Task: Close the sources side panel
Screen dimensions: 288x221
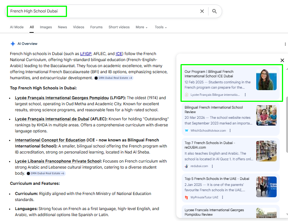Action: pyautogui.click(x=282, y=60)
